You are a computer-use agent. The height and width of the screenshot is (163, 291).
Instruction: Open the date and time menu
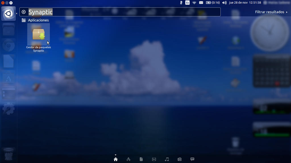245,3
